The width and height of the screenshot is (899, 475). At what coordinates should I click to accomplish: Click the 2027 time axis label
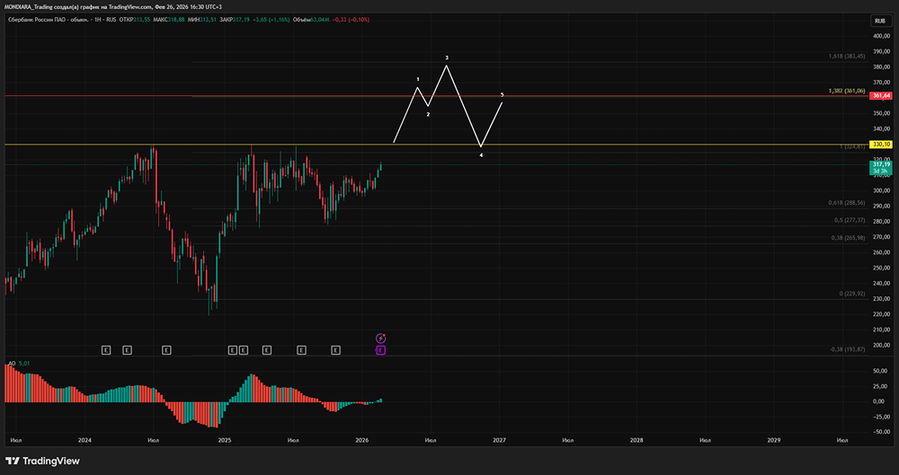[499, 441]
